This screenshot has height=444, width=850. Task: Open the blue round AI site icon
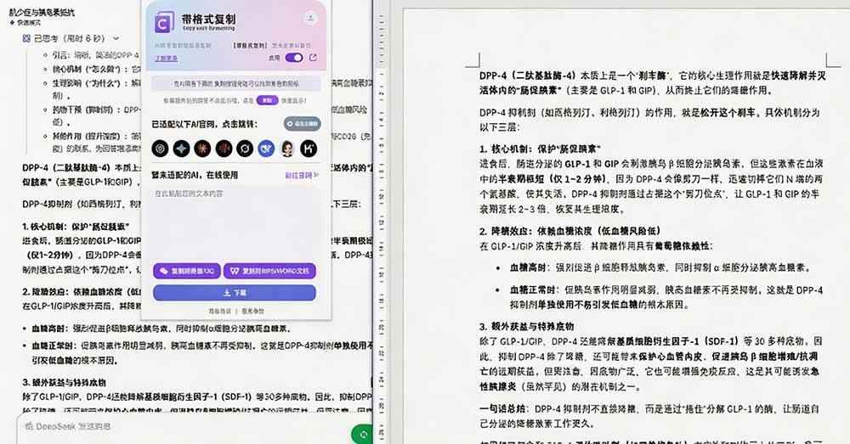pos(265,149)
